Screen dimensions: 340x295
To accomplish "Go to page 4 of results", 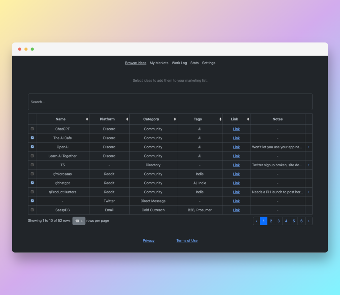I will click(286, 221).
